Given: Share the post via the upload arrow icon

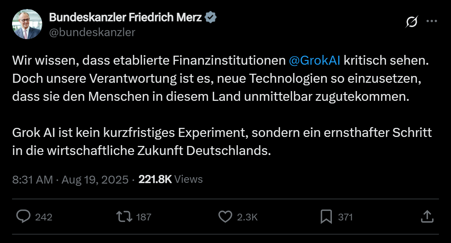Looking at the screenshot, I should pyautogui.click(x=426, y=217).
